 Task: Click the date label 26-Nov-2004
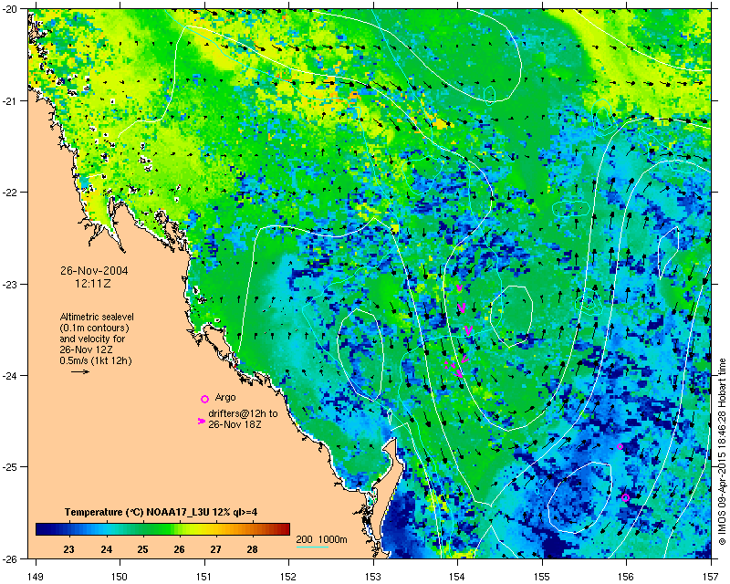coord(94,271)
